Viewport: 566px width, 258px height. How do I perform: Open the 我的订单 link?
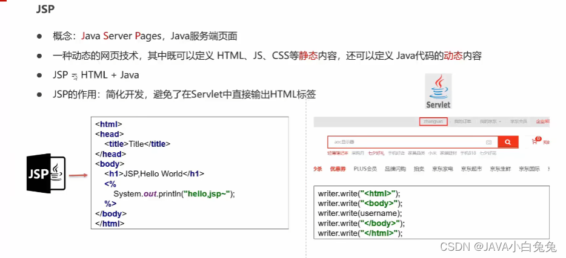(462, 121)
